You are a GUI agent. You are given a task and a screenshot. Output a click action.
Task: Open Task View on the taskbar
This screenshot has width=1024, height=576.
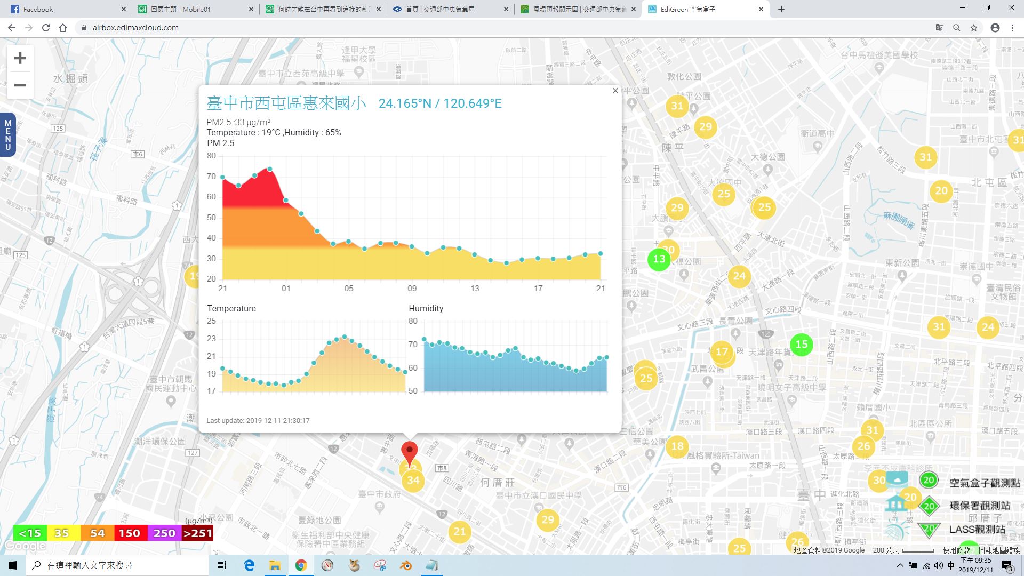[222, 565]
